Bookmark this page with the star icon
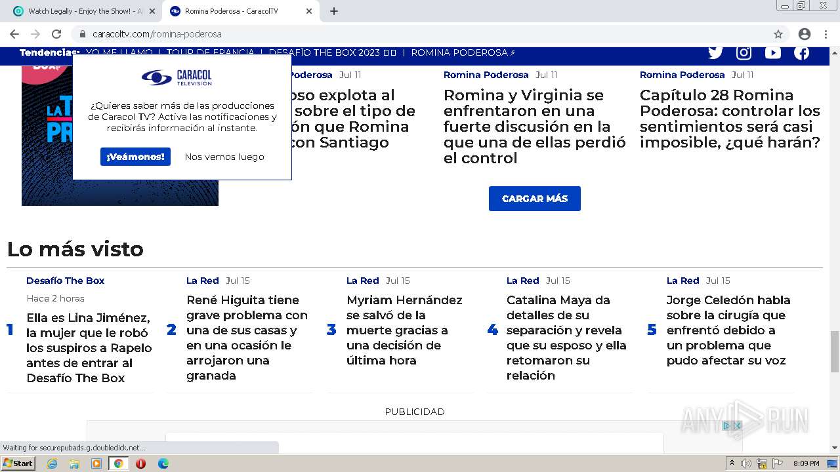 pos(778,34)
